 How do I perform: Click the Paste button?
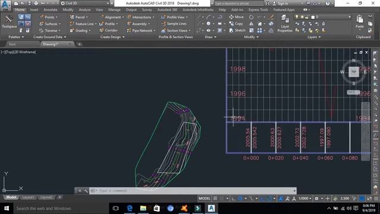[360, 21]
